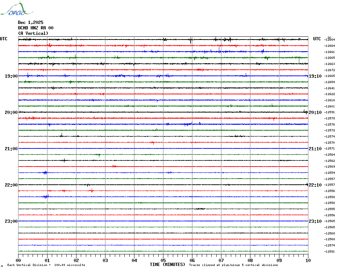Click the '02' minute tick label
337x270 pixels.
tap(76, 260)
